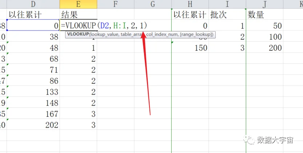Viewport: 303px width, 153px height.
Task: Select result 2 next to value 133
Action: (78, 91)
